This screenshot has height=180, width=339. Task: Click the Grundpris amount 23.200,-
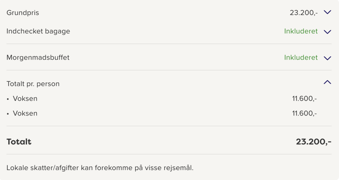[304, 13]
